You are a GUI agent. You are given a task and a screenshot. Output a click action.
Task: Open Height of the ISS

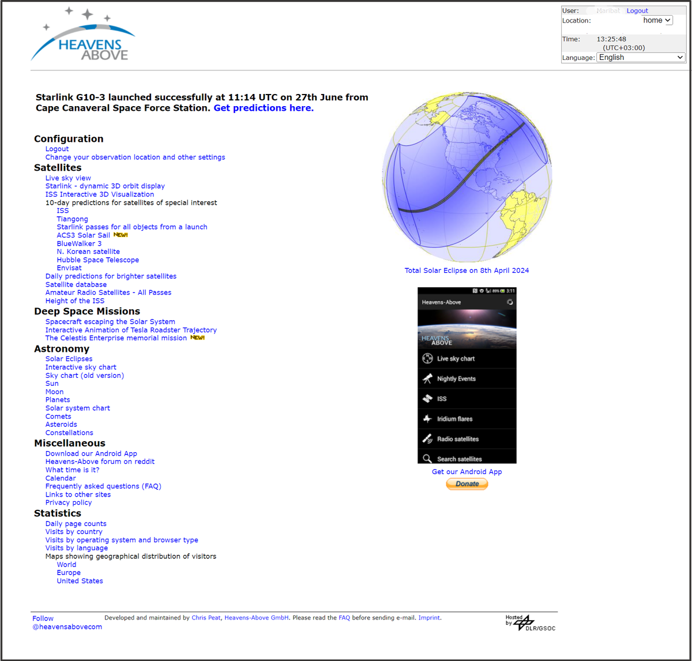click(x=75, y=301)
